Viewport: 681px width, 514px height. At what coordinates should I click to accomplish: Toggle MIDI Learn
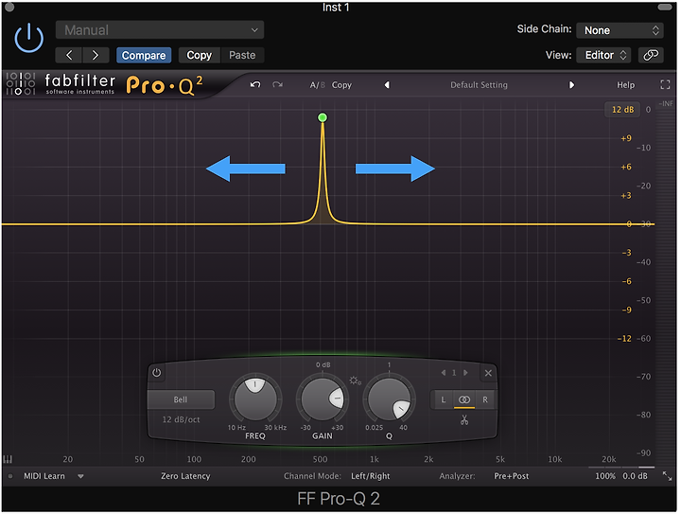coord(44,476)
